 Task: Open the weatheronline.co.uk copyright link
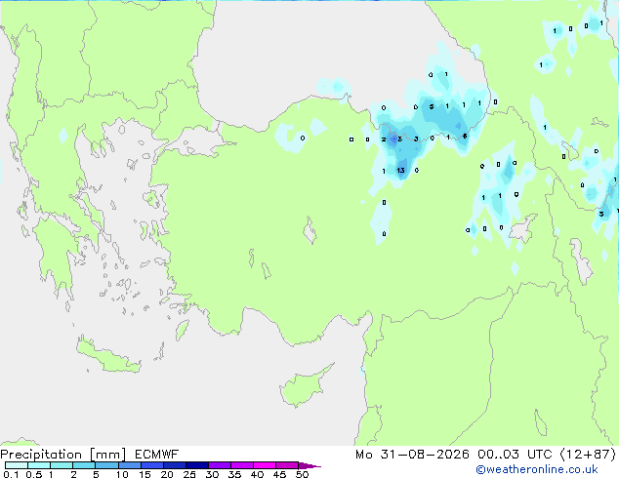click(537, 469)
